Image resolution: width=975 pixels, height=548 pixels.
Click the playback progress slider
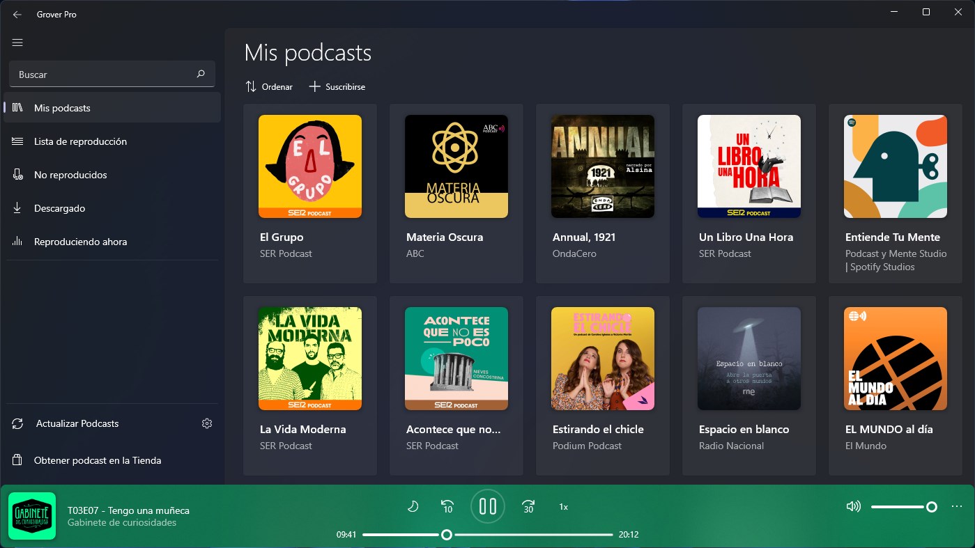click(x=488, y=535)
